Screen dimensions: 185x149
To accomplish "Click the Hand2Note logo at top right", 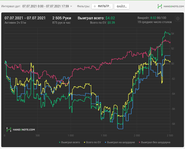I will tap(171, 6).
